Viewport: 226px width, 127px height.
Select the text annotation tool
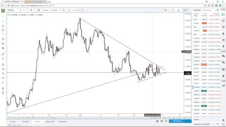(x=3, y=35)
